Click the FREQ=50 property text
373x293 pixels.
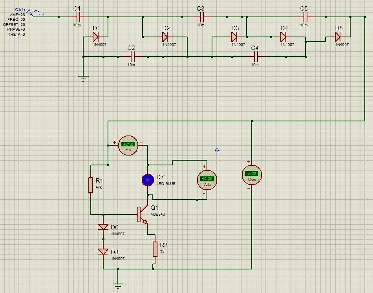(x=16, y=20)
